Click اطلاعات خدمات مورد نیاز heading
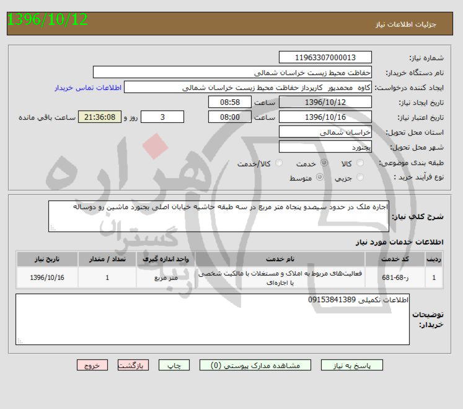 tap(400, 242)
